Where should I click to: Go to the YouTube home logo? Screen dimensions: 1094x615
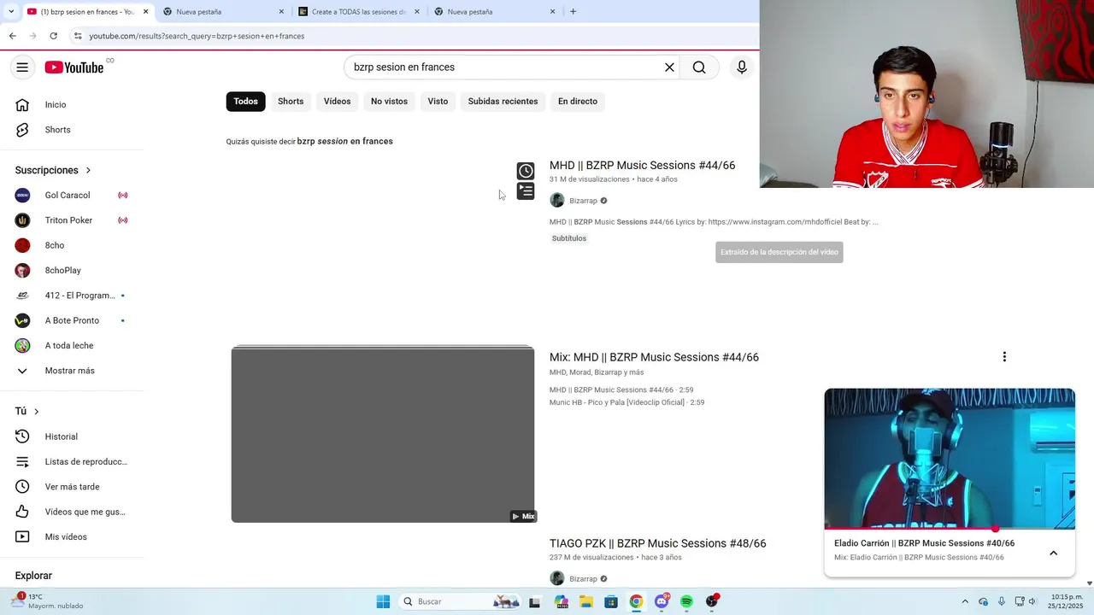(x=74, y=67)
